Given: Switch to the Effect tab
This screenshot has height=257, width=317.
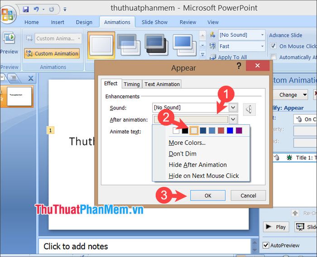Looking at the screenshot, I should [x=111, y=83].
